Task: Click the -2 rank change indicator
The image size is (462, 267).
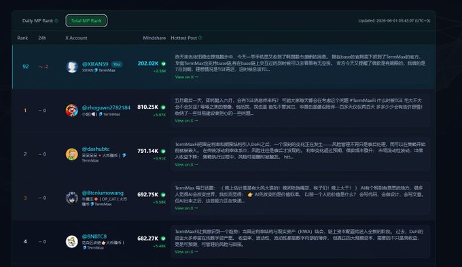Action: (x=43, y=67)
